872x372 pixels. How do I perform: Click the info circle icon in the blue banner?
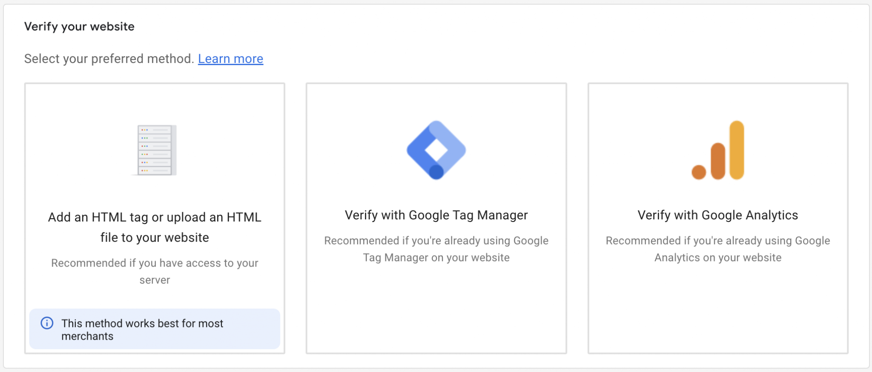(x=47, y=323)
